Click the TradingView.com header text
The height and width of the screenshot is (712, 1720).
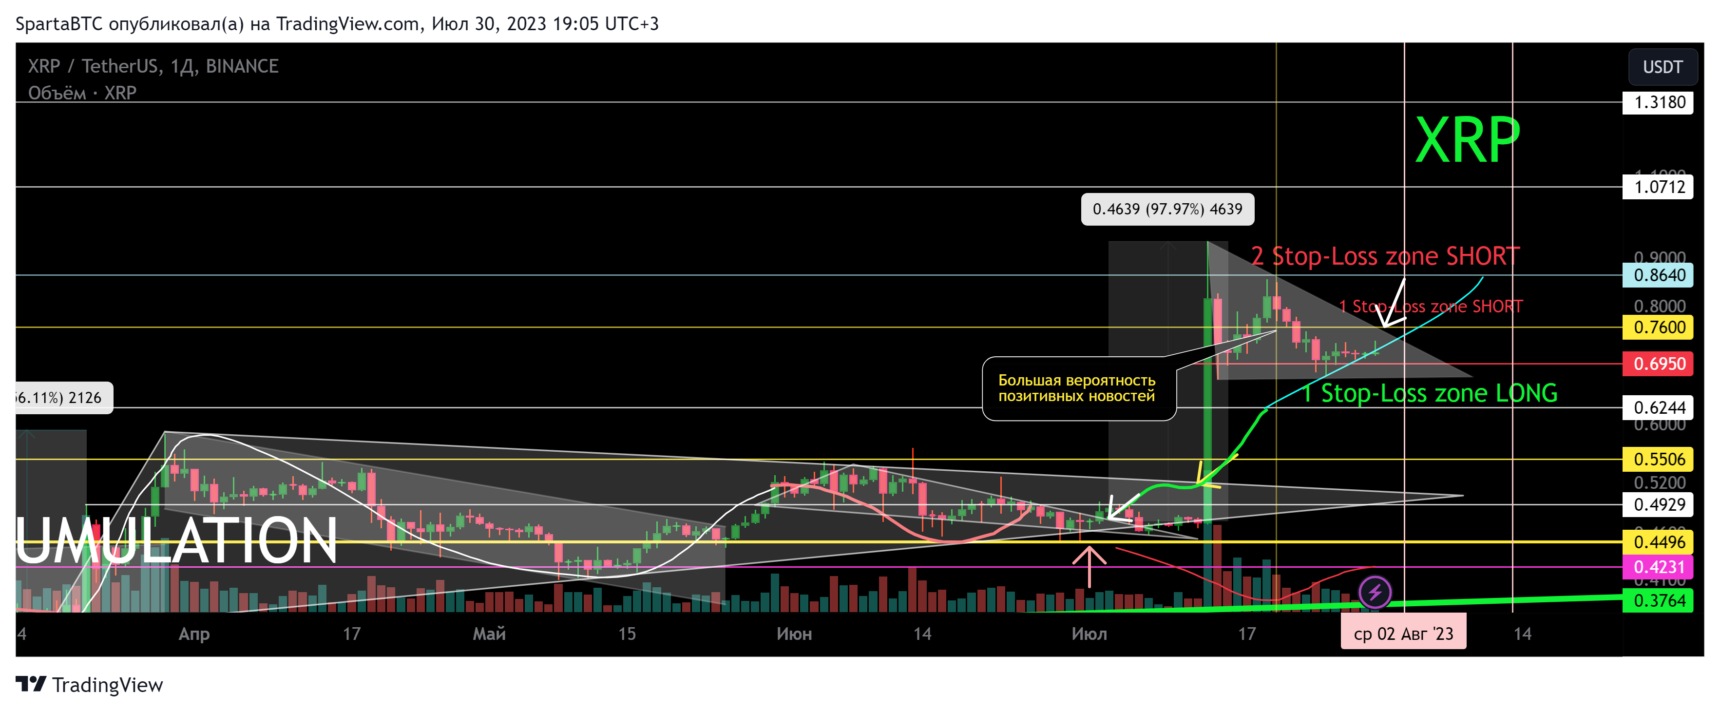pyautogui.click(x=348, y=24)
